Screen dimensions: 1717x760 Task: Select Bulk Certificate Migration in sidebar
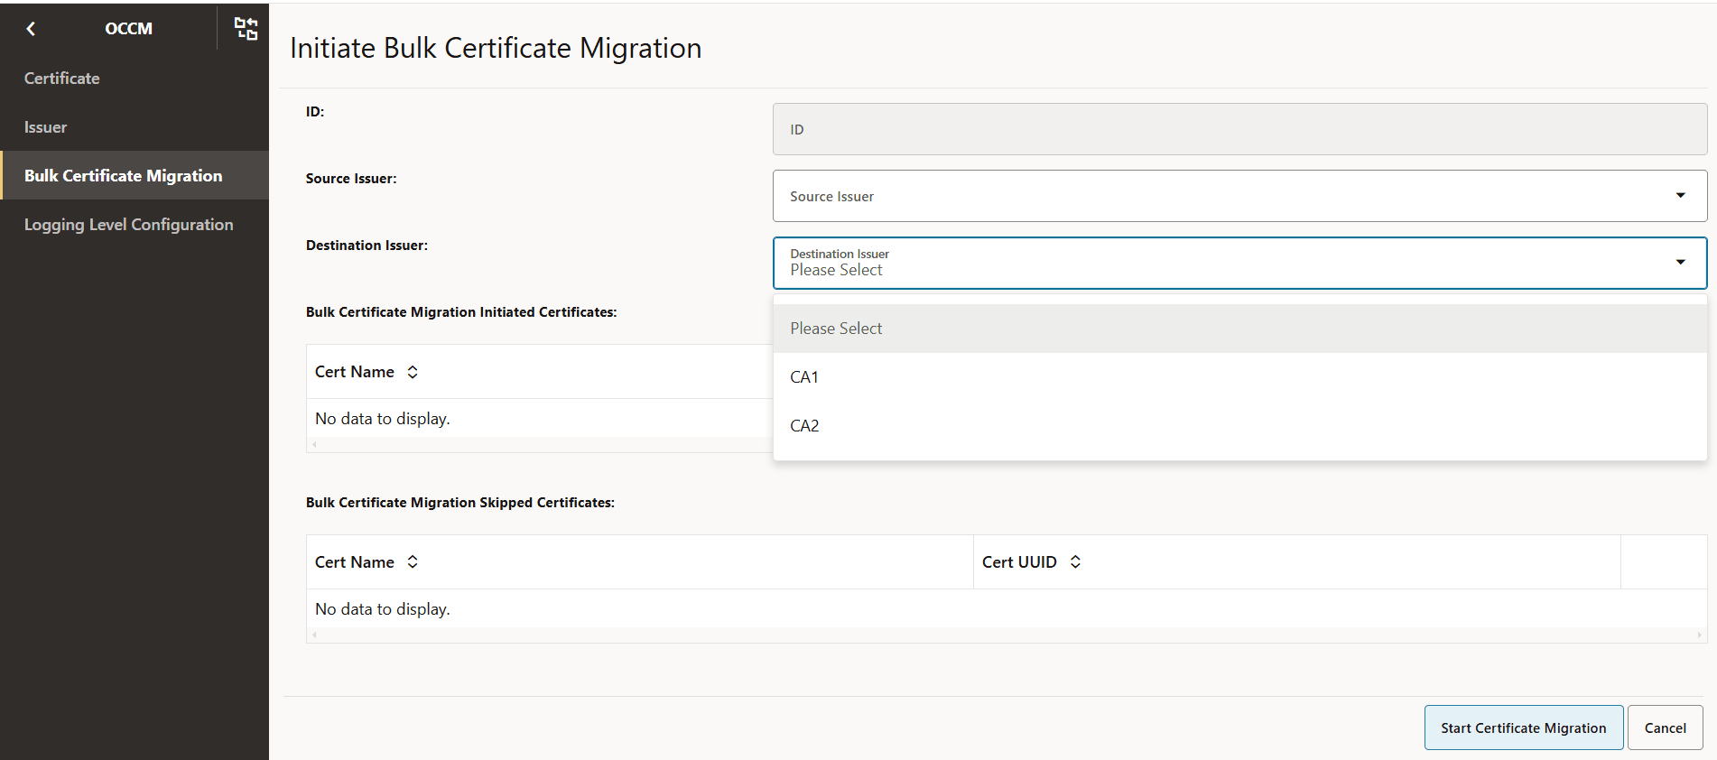(x=124, y=176)
